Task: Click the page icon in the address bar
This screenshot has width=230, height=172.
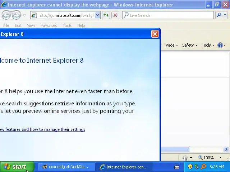Action: point(34,15)
